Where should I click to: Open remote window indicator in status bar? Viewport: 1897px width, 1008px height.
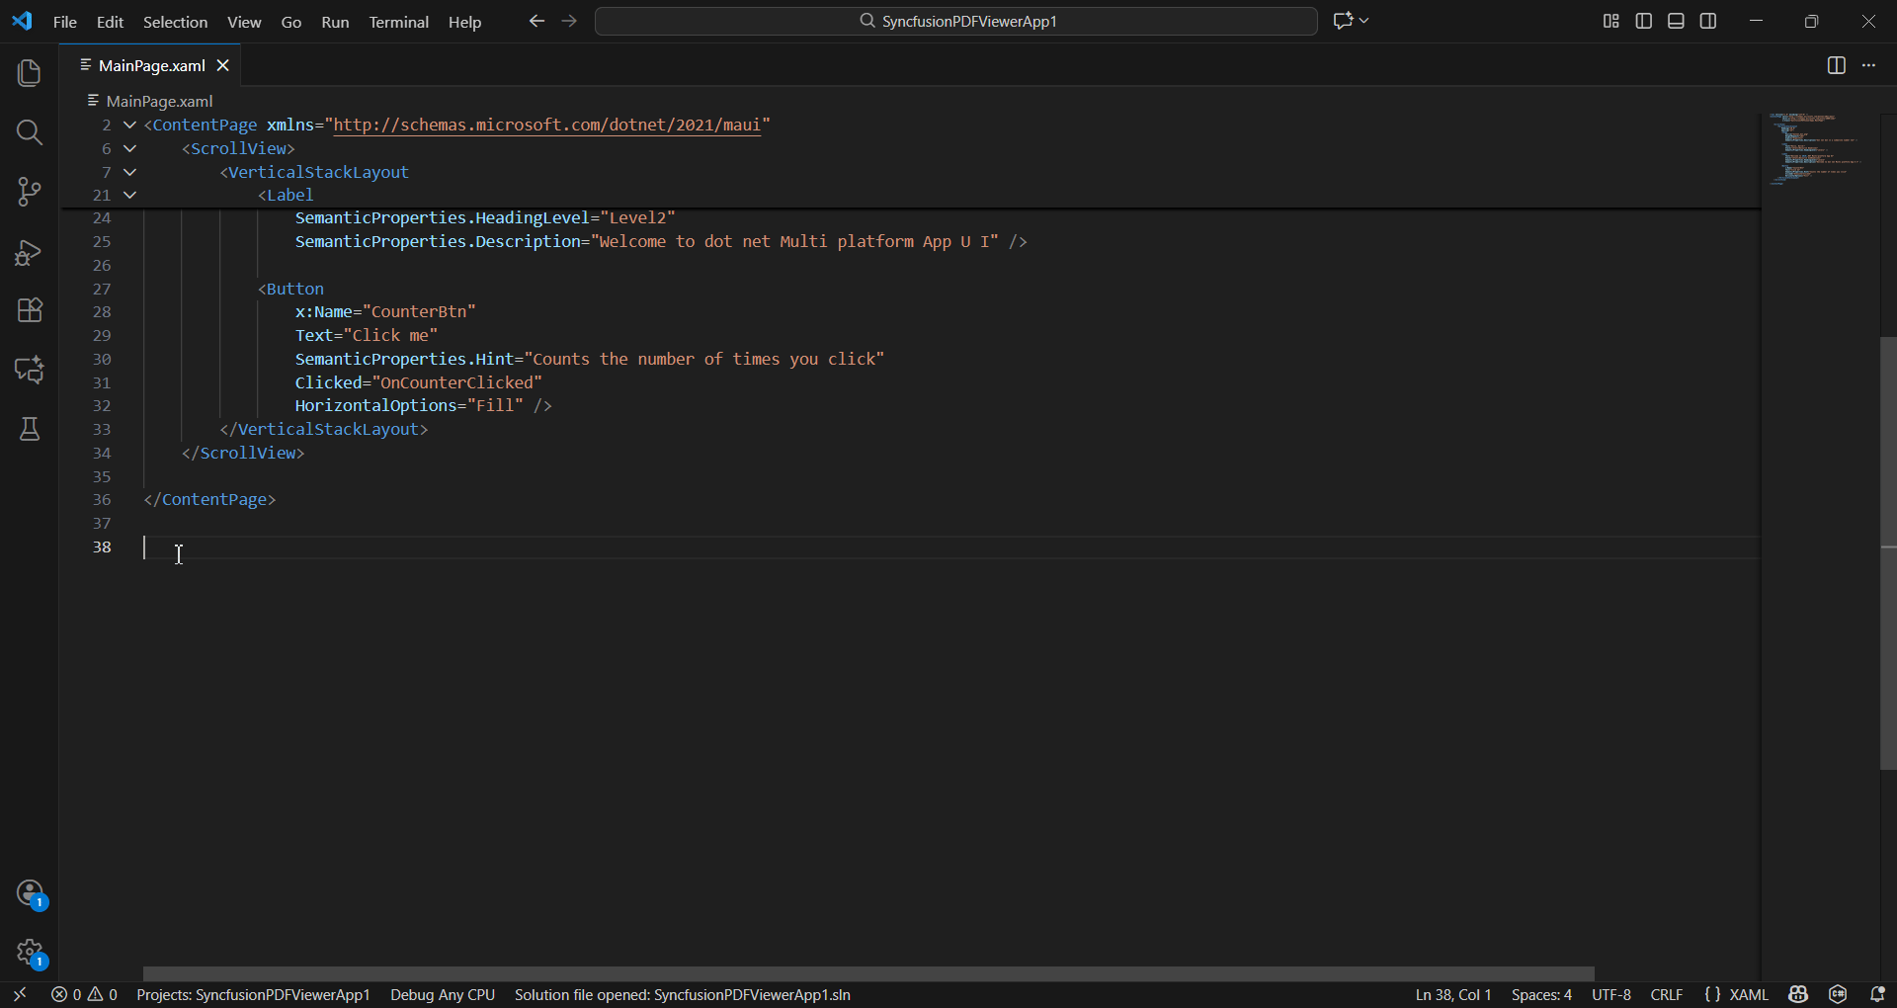tap(20, 994)
